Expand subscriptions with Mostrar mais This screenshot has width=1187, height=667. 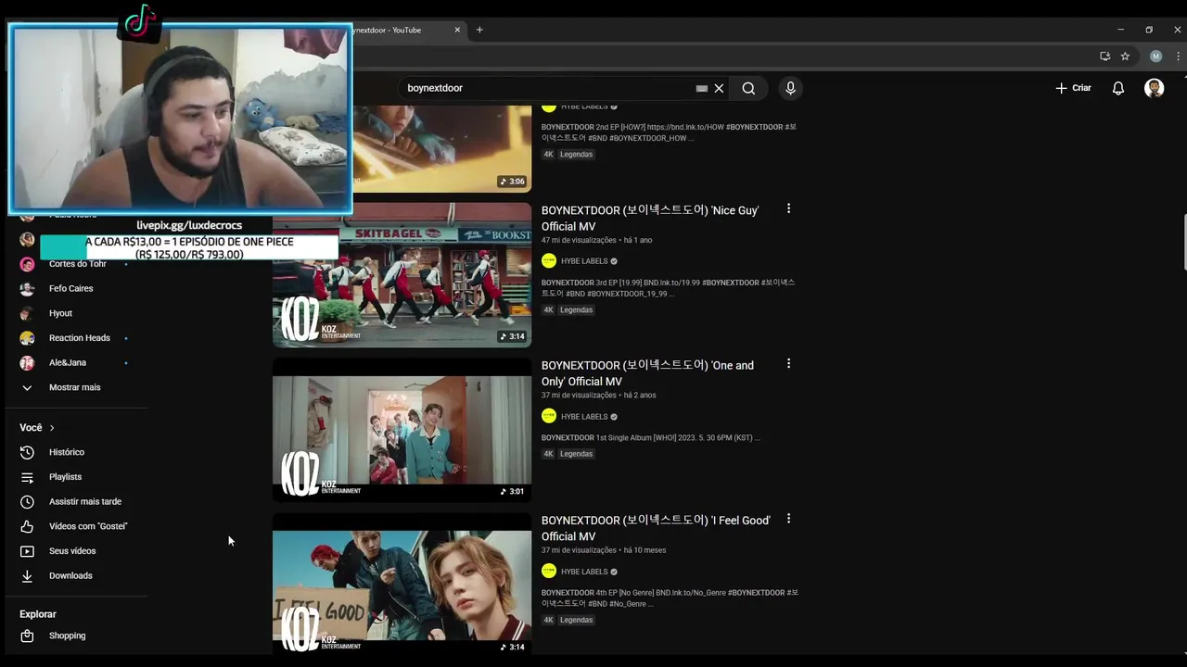76,387
